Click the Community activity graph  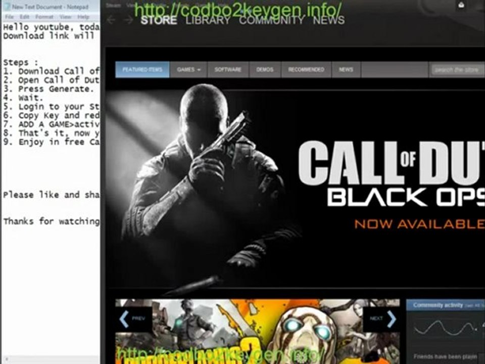[x=446, y=327]
